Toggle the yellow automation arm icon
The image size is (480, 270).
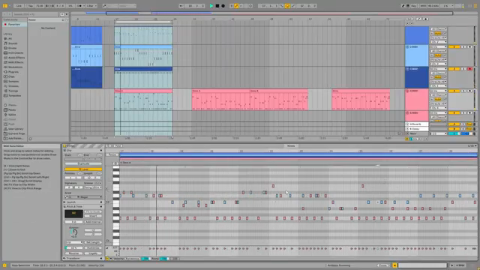tap(236, 6)
